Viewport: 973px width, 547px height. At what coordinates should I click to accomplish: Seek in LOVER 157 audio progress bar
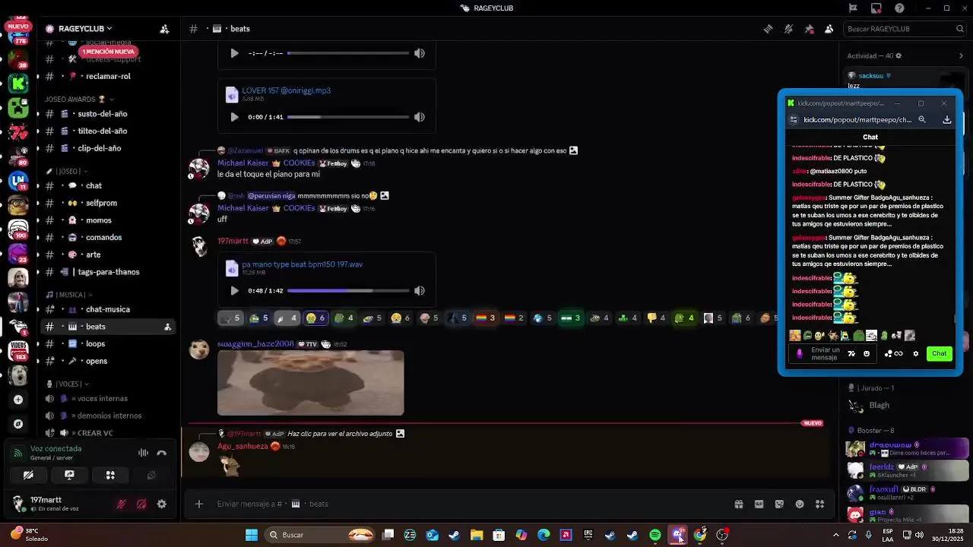point(348,117)
